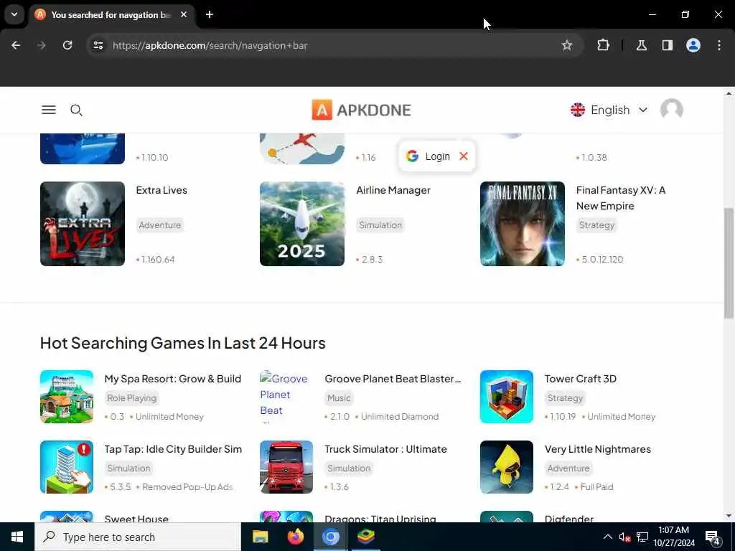Open Groove Planet Beat Blaster title link
This screenshot has width=735, height=551.
[393, 379]
